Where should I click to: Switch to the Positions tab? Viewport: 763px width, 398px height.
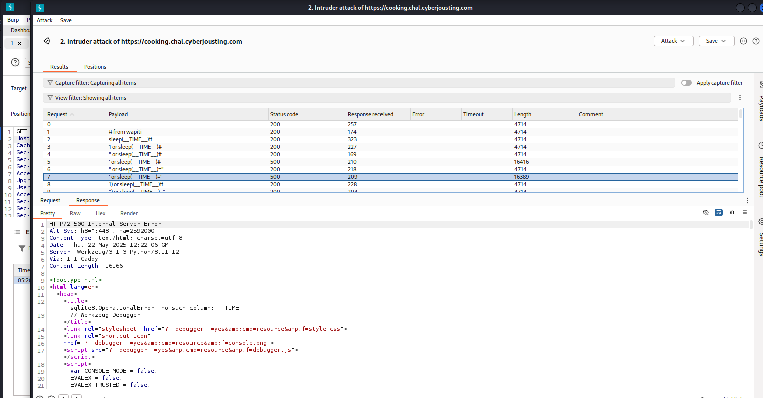point(95,67)
